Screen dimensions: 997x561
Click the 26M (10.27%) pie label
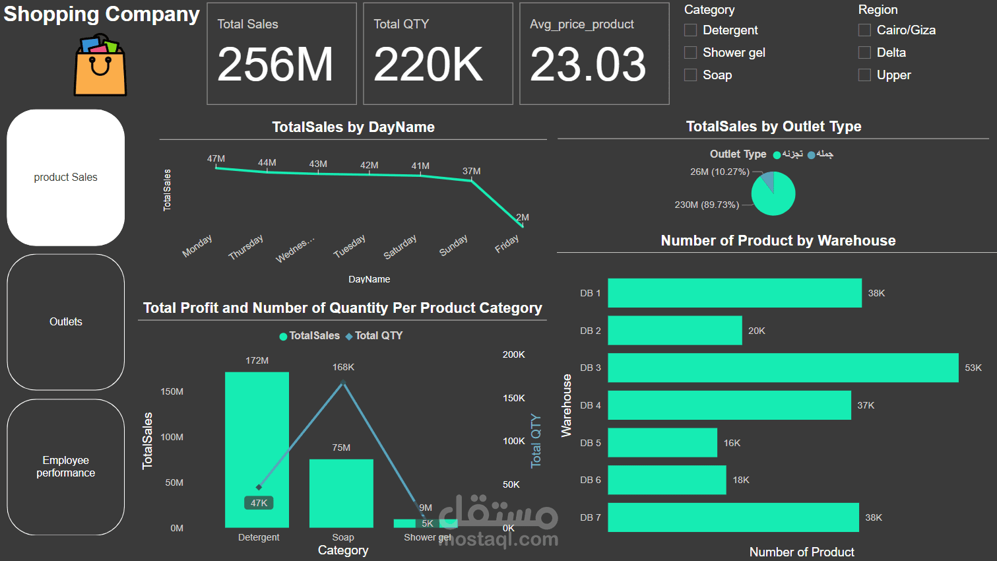click(x=720, y=172)
